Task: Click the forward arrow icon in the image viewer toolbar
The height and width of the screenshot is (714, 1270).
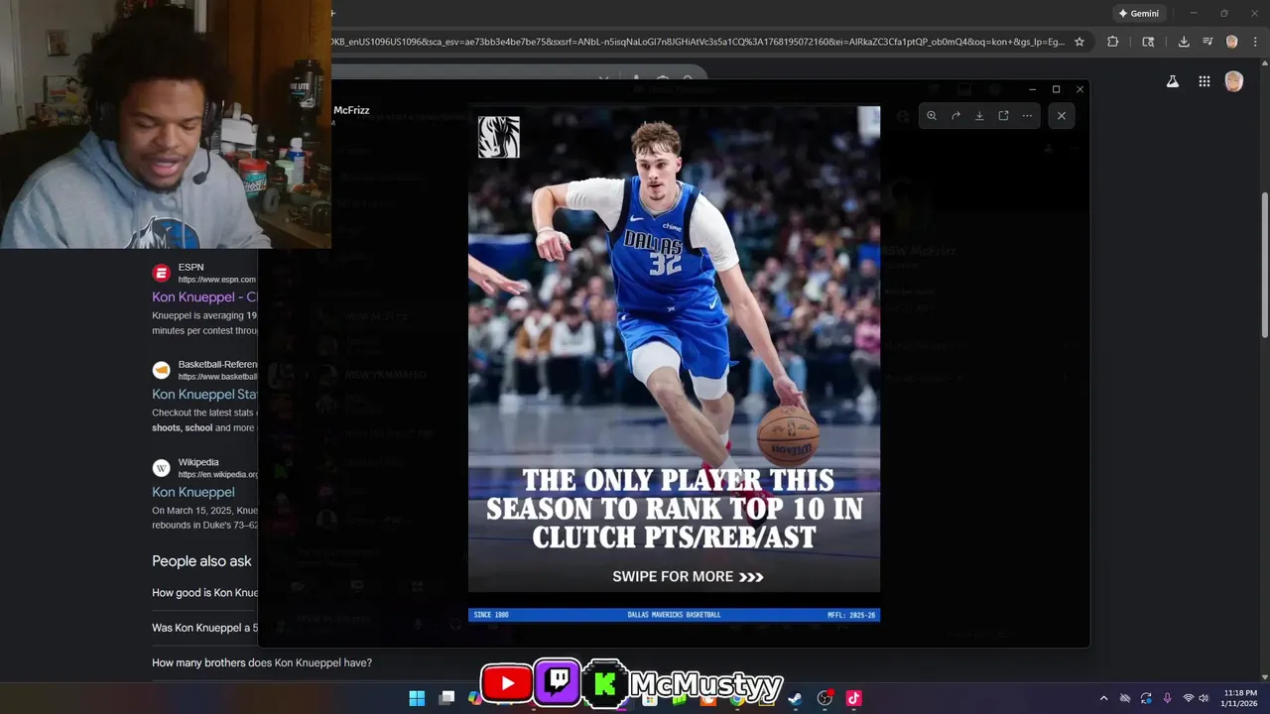Action: 955,116
